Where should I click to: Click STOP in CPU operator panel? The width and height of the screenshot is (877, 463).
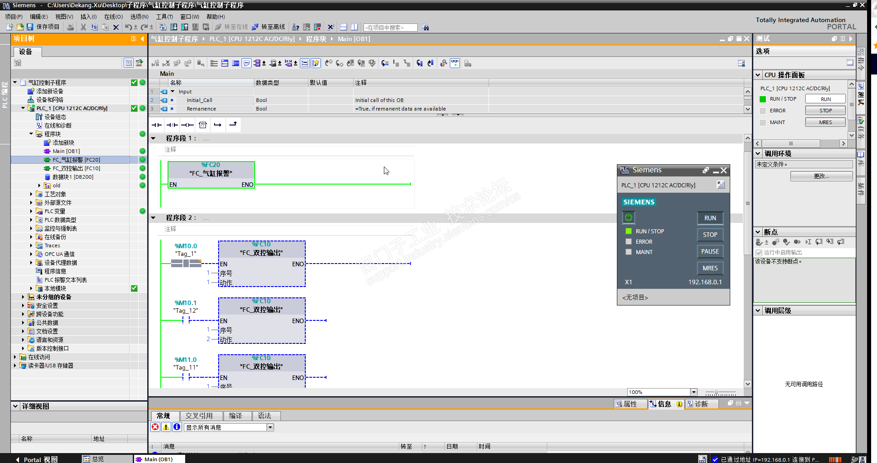click(826, 111)
